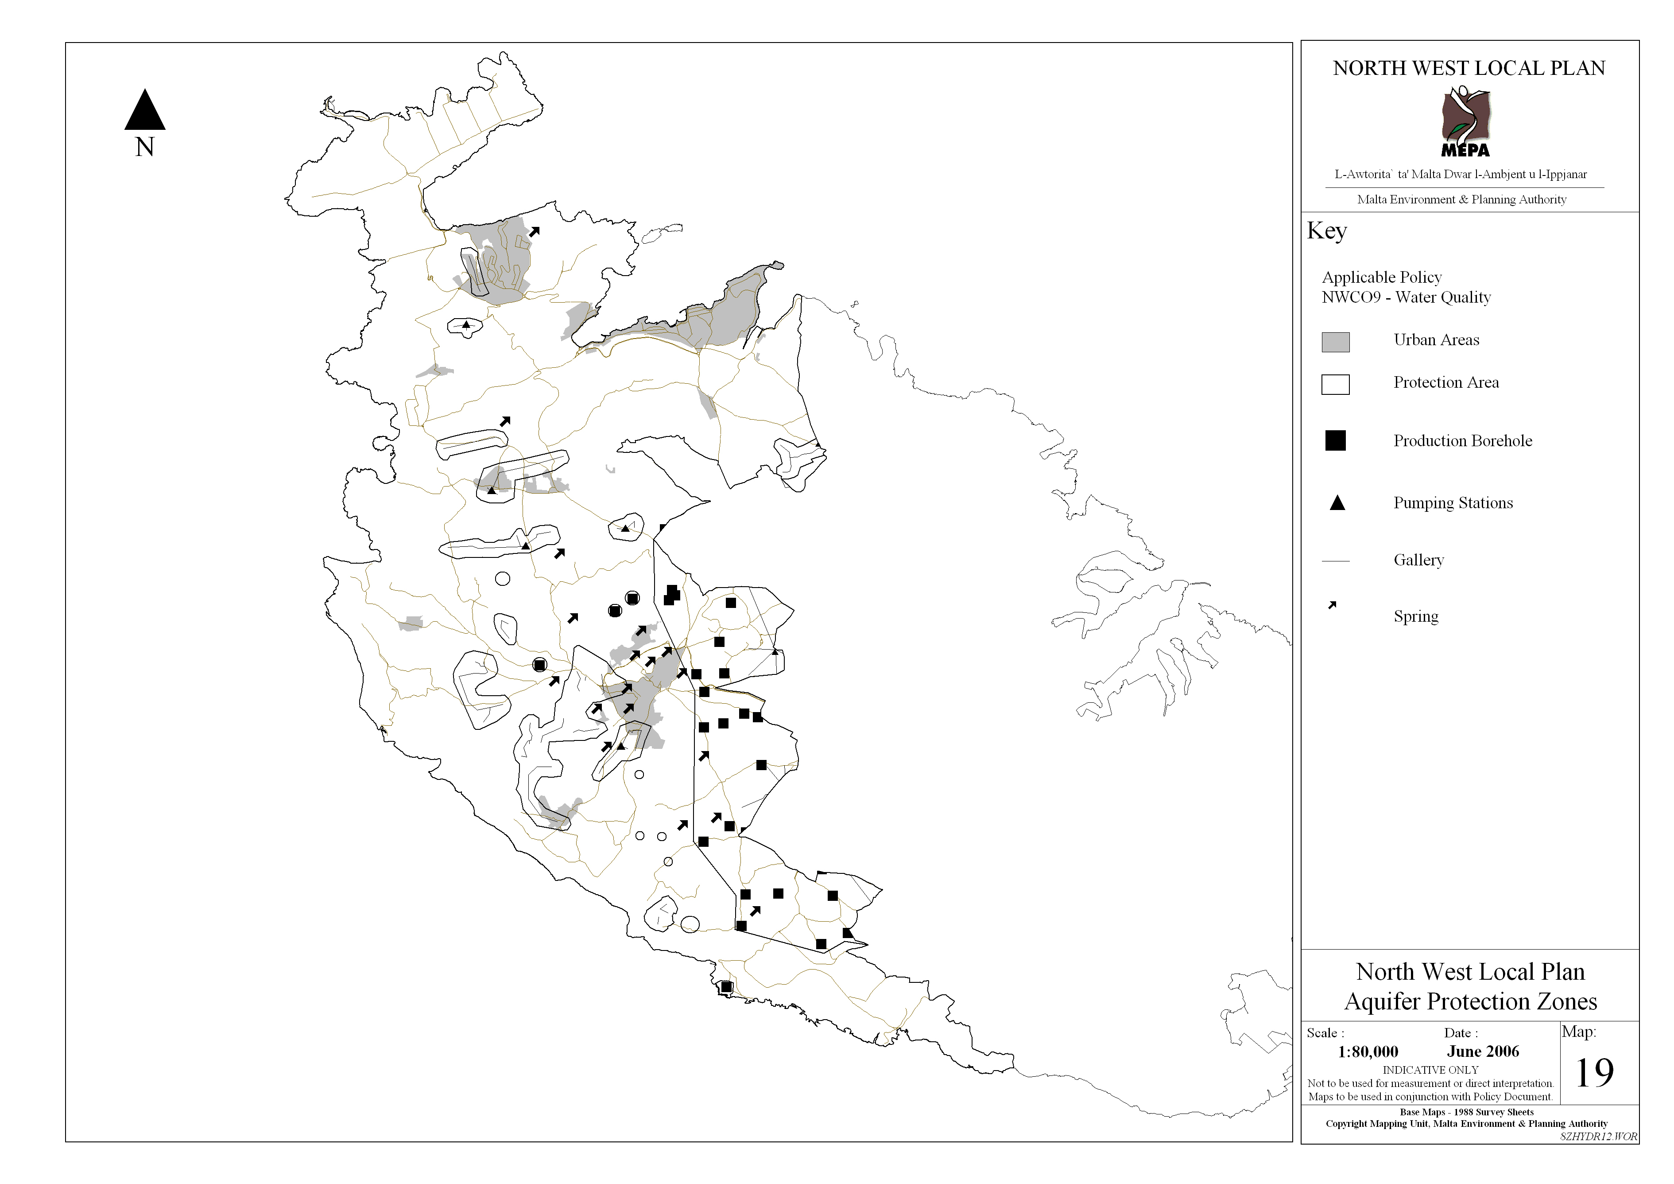Click the 'L-Awtorita' ta' Malta' Maltese name line
This screenshot has width=1674, height=1184.
(1461, 174)
